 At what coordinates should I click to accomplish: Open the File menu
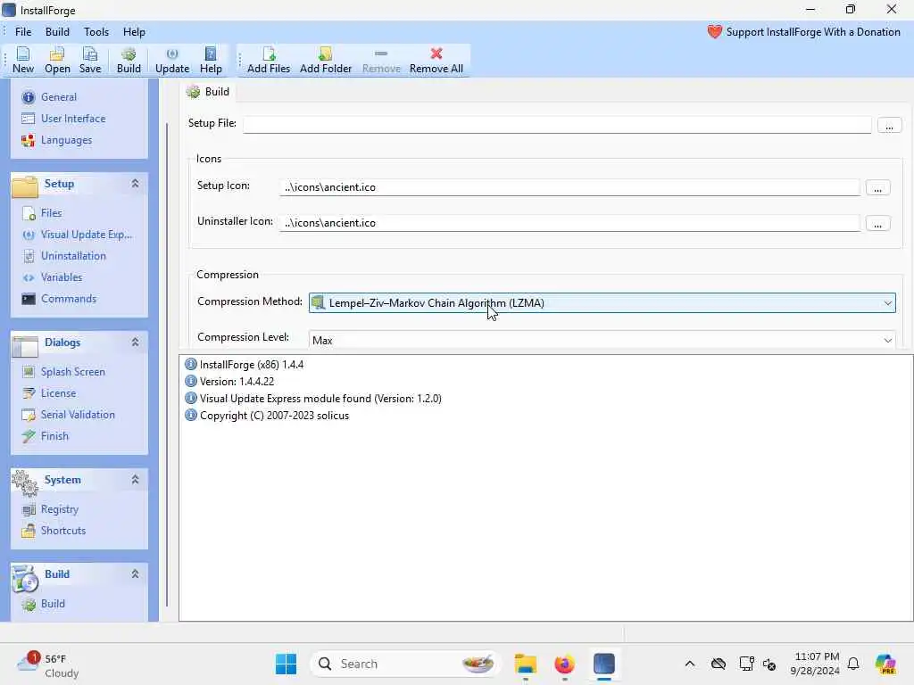(x=23, y=32)
